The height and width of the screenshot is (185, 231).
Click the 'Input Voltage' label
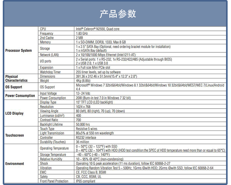click(48, 93)
